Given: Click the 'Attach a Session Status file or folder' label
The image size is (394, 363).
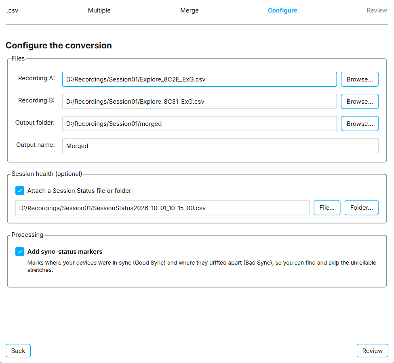Looking at the screenshot, I should pos(79,191).
